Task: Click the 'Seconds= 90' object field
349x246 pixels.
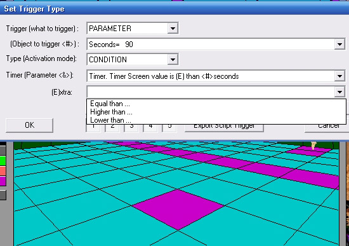Action: coord(211,44)
